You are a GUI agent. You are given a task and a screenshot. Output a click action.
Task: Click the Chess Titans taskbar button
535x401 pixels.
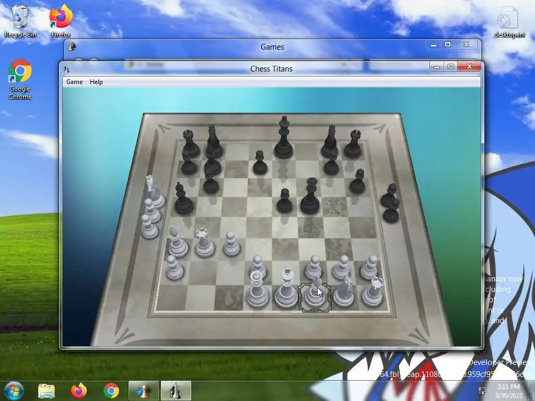pyautogui.click(x=176, y=391)
